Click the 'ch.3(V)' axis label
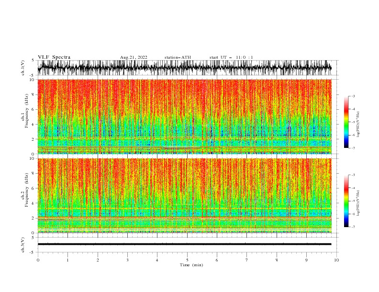 click(23, 245)
